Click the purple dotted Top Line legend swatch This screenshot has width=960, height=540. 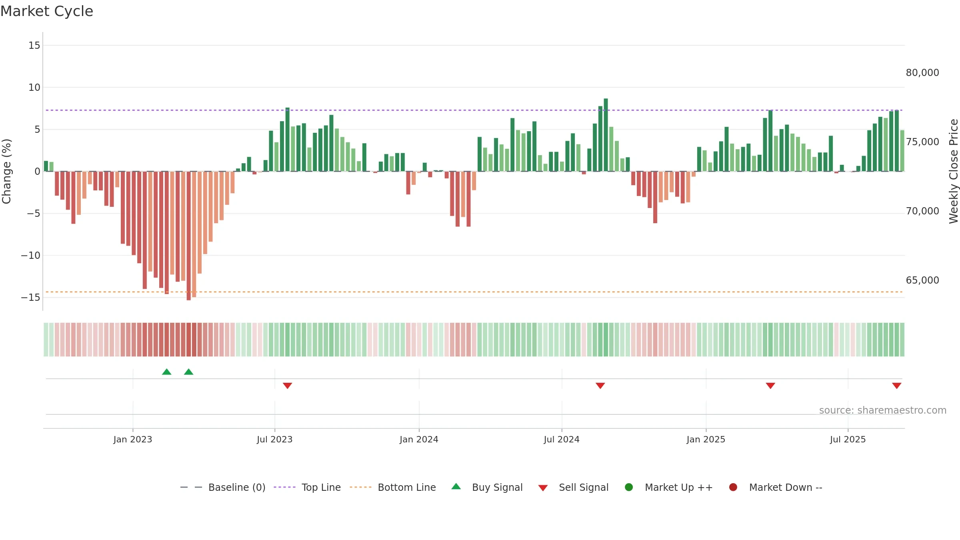(x=284, y=487)
